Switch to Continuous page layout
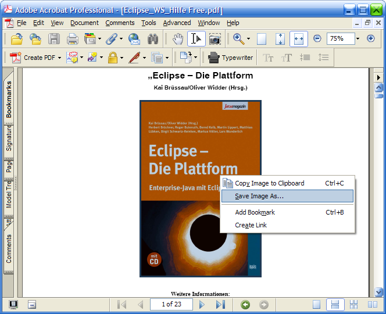386x314 pixels. click(335, 305)
